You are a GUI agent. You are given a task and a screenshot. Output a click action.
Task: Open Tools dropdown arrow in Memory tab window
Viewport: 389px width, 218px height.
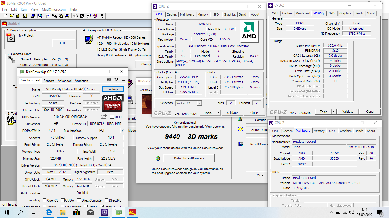(334, 112)
